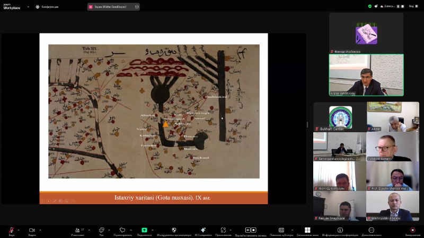Screen dimensions: 424x238
Task: Select Mekhrojiddin Amonov video tile
Action: click(x=393, y=206)
